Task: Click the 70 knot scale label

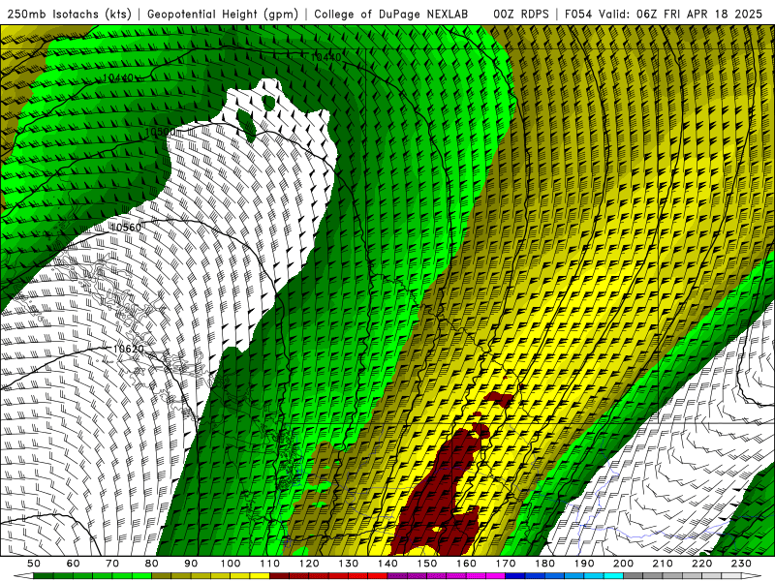Action: click(112, 564)
